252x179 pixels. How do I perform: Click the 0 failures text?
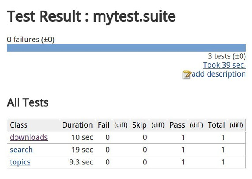point(31,40)
